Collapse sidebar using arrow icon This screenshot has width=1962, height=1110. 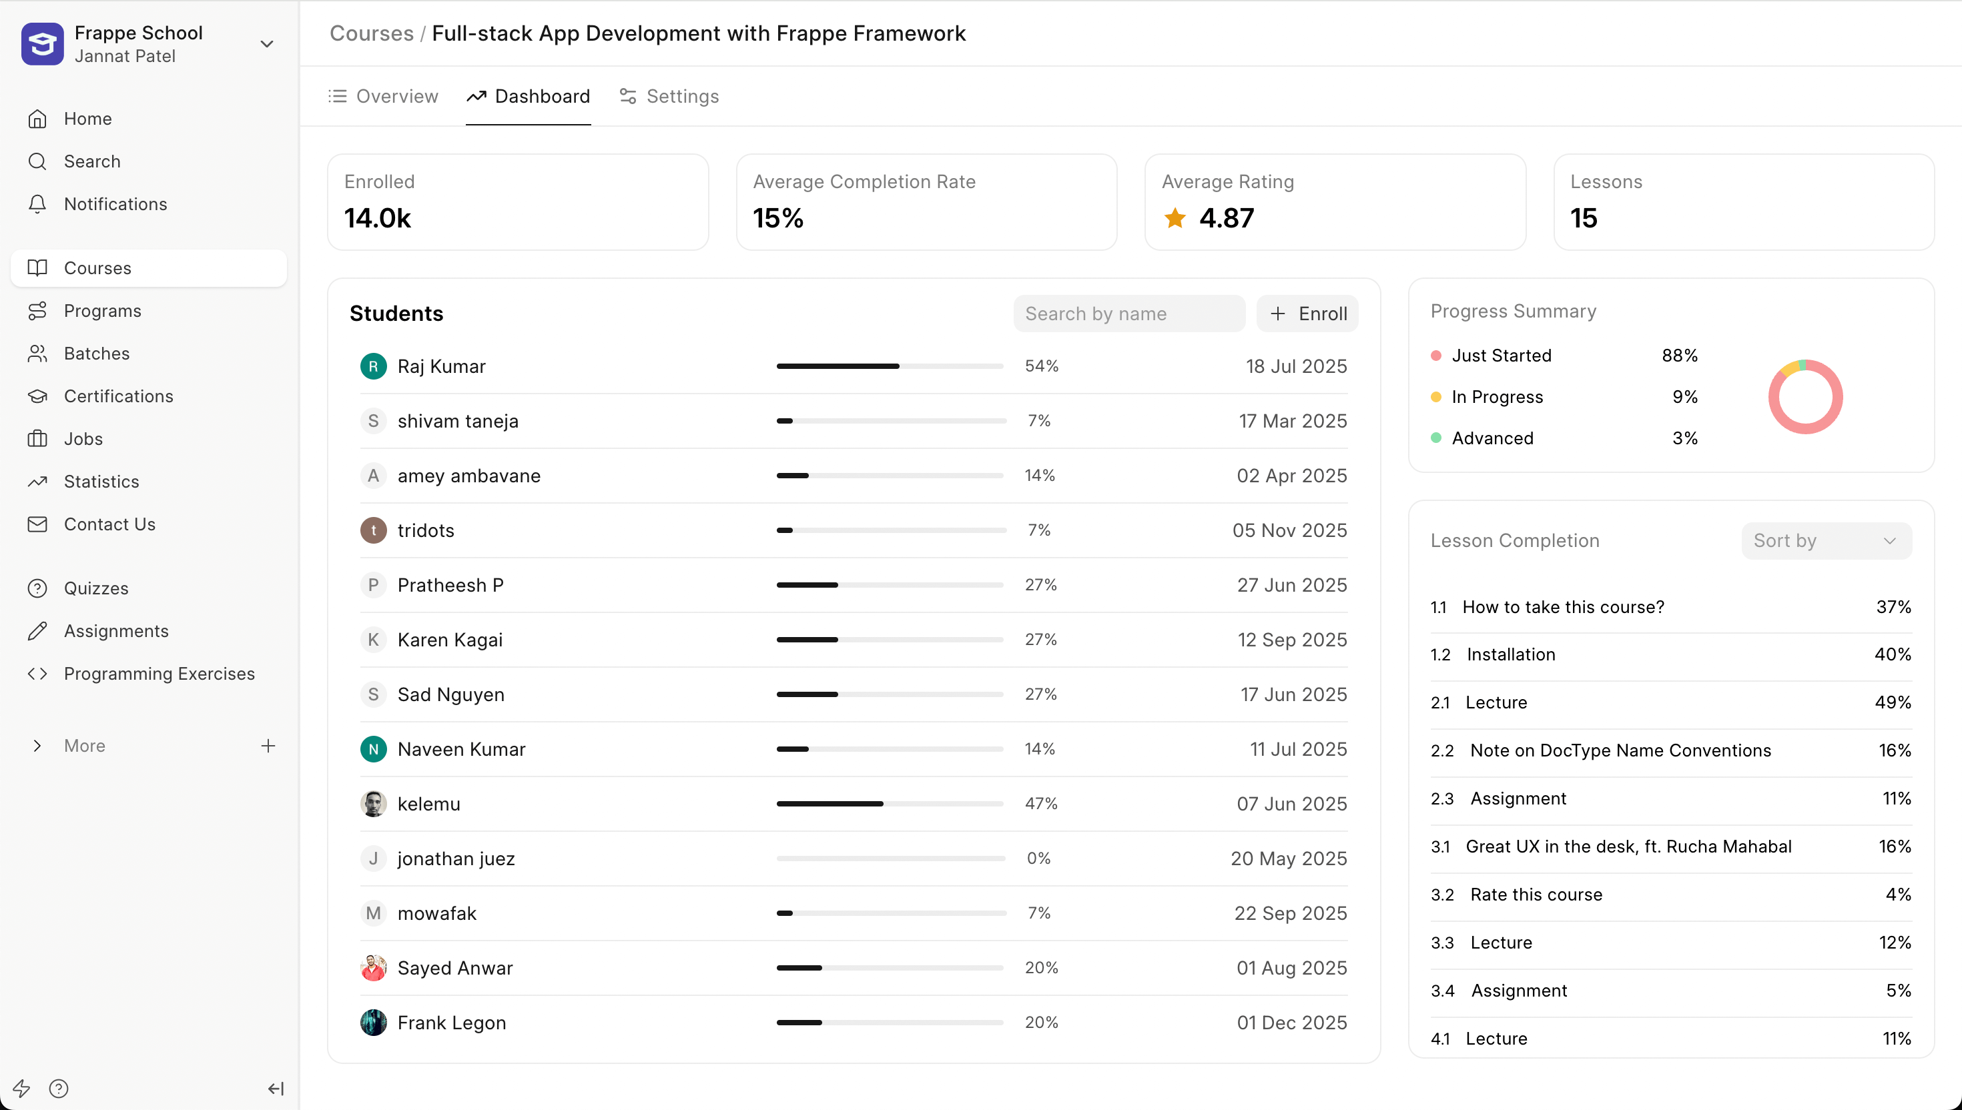pos(276,1088)
